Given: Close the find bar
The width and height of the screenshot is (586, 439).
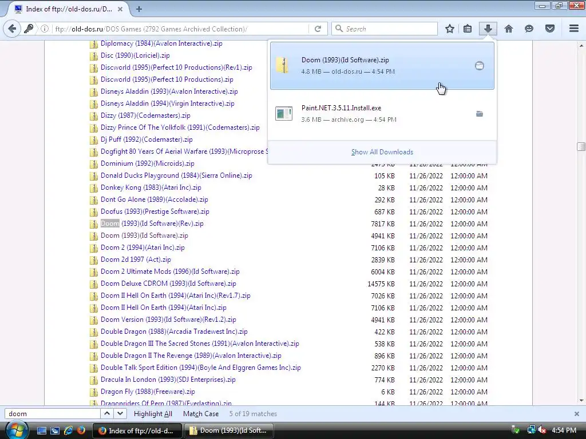Looking at the screenshot, I should point(577,414).
